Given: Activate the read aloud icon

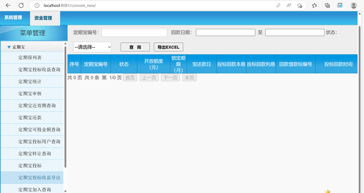Looking at the screenshot, I should tap(289, 5).
